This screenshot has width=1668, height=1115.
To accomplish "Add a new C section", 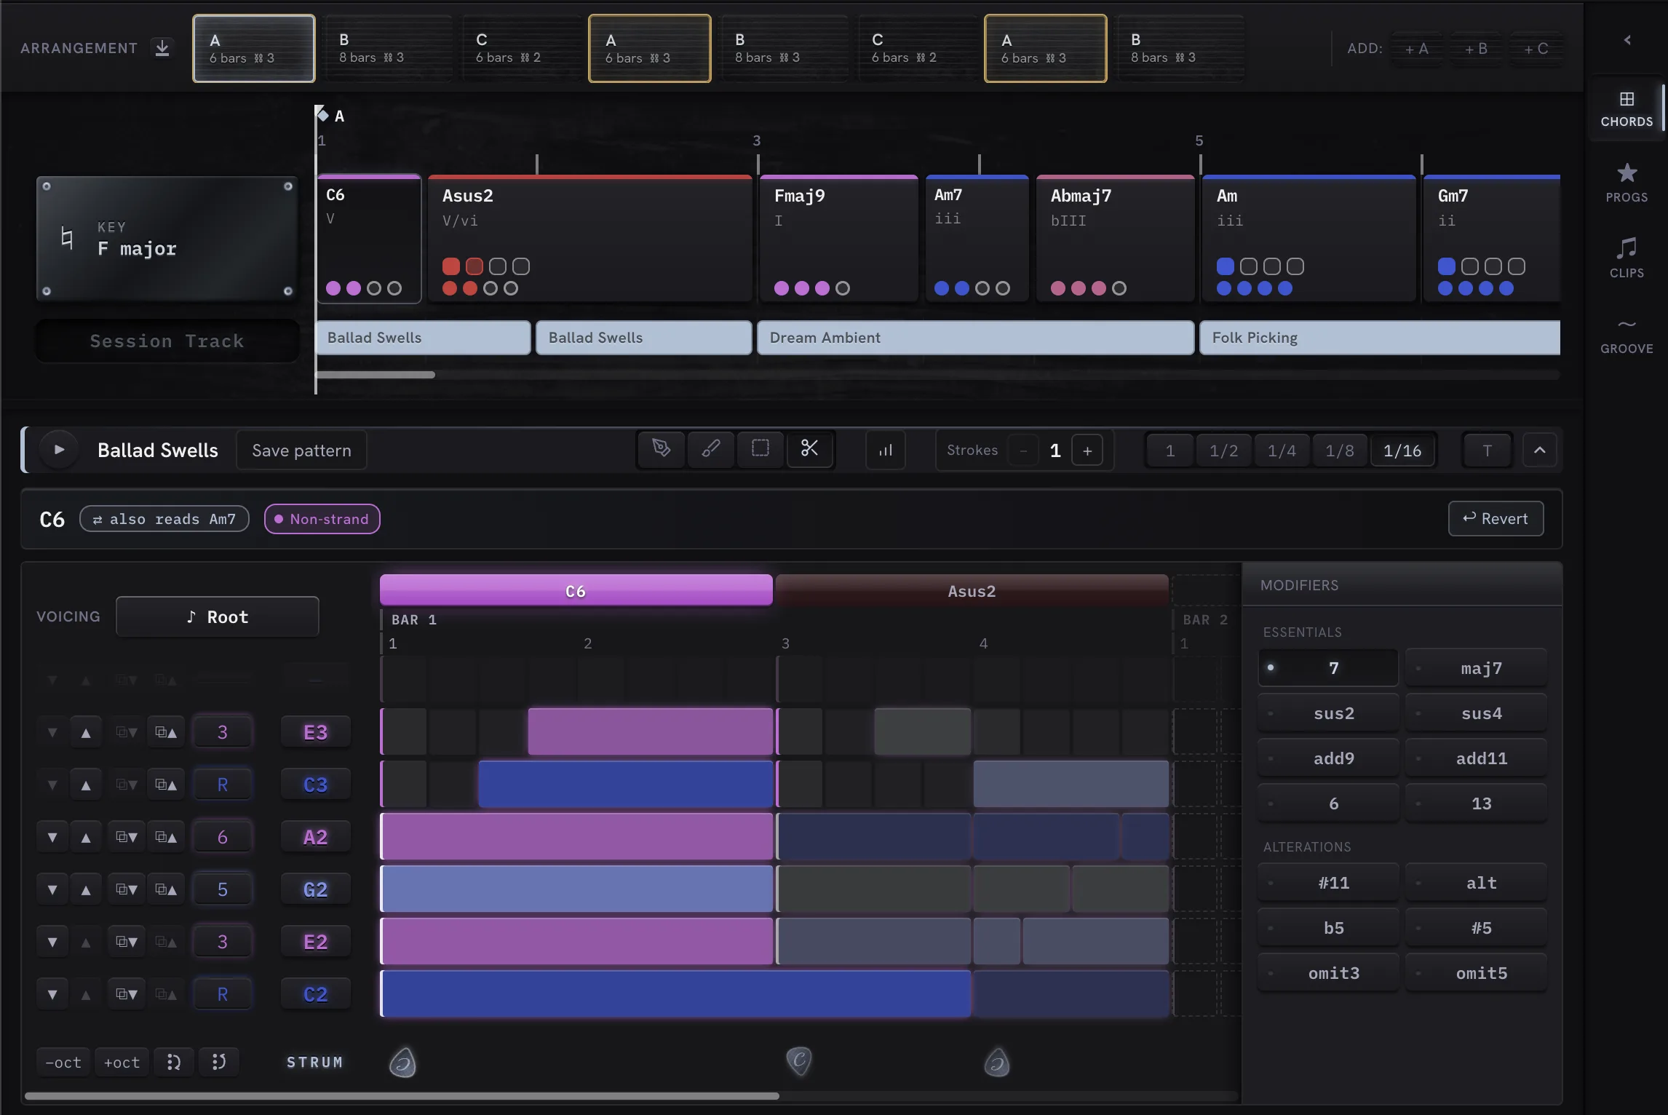I will pyautogui.click(x=1536, y=49).
